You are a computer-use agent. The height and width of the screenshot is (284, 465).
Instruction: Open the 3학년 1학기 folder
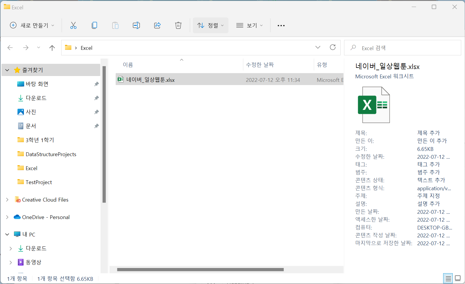pos(40,140)
